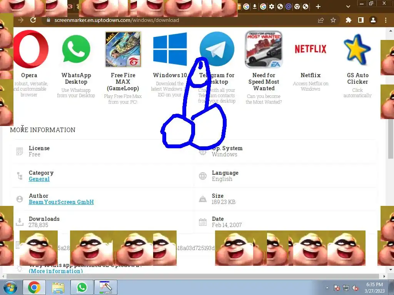Click the horizontal scrollbar right arrow
This screenshot has width=394, height=295.
point(384,276)
